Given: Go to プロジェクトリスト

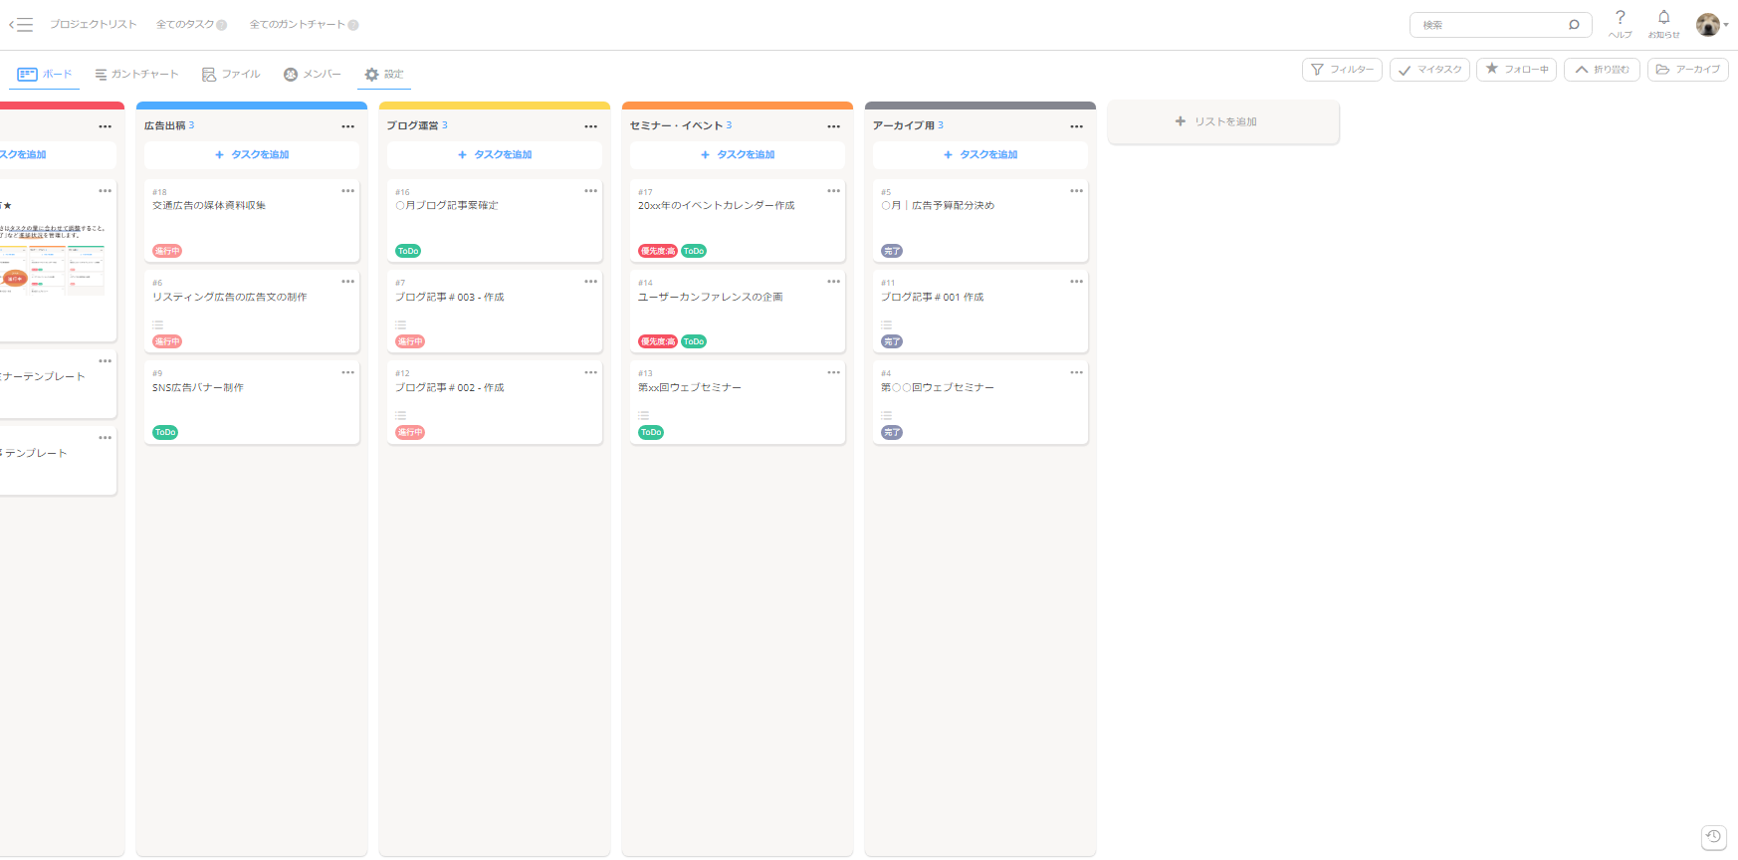Looking at the screenshot, I should tap(94, 25).
